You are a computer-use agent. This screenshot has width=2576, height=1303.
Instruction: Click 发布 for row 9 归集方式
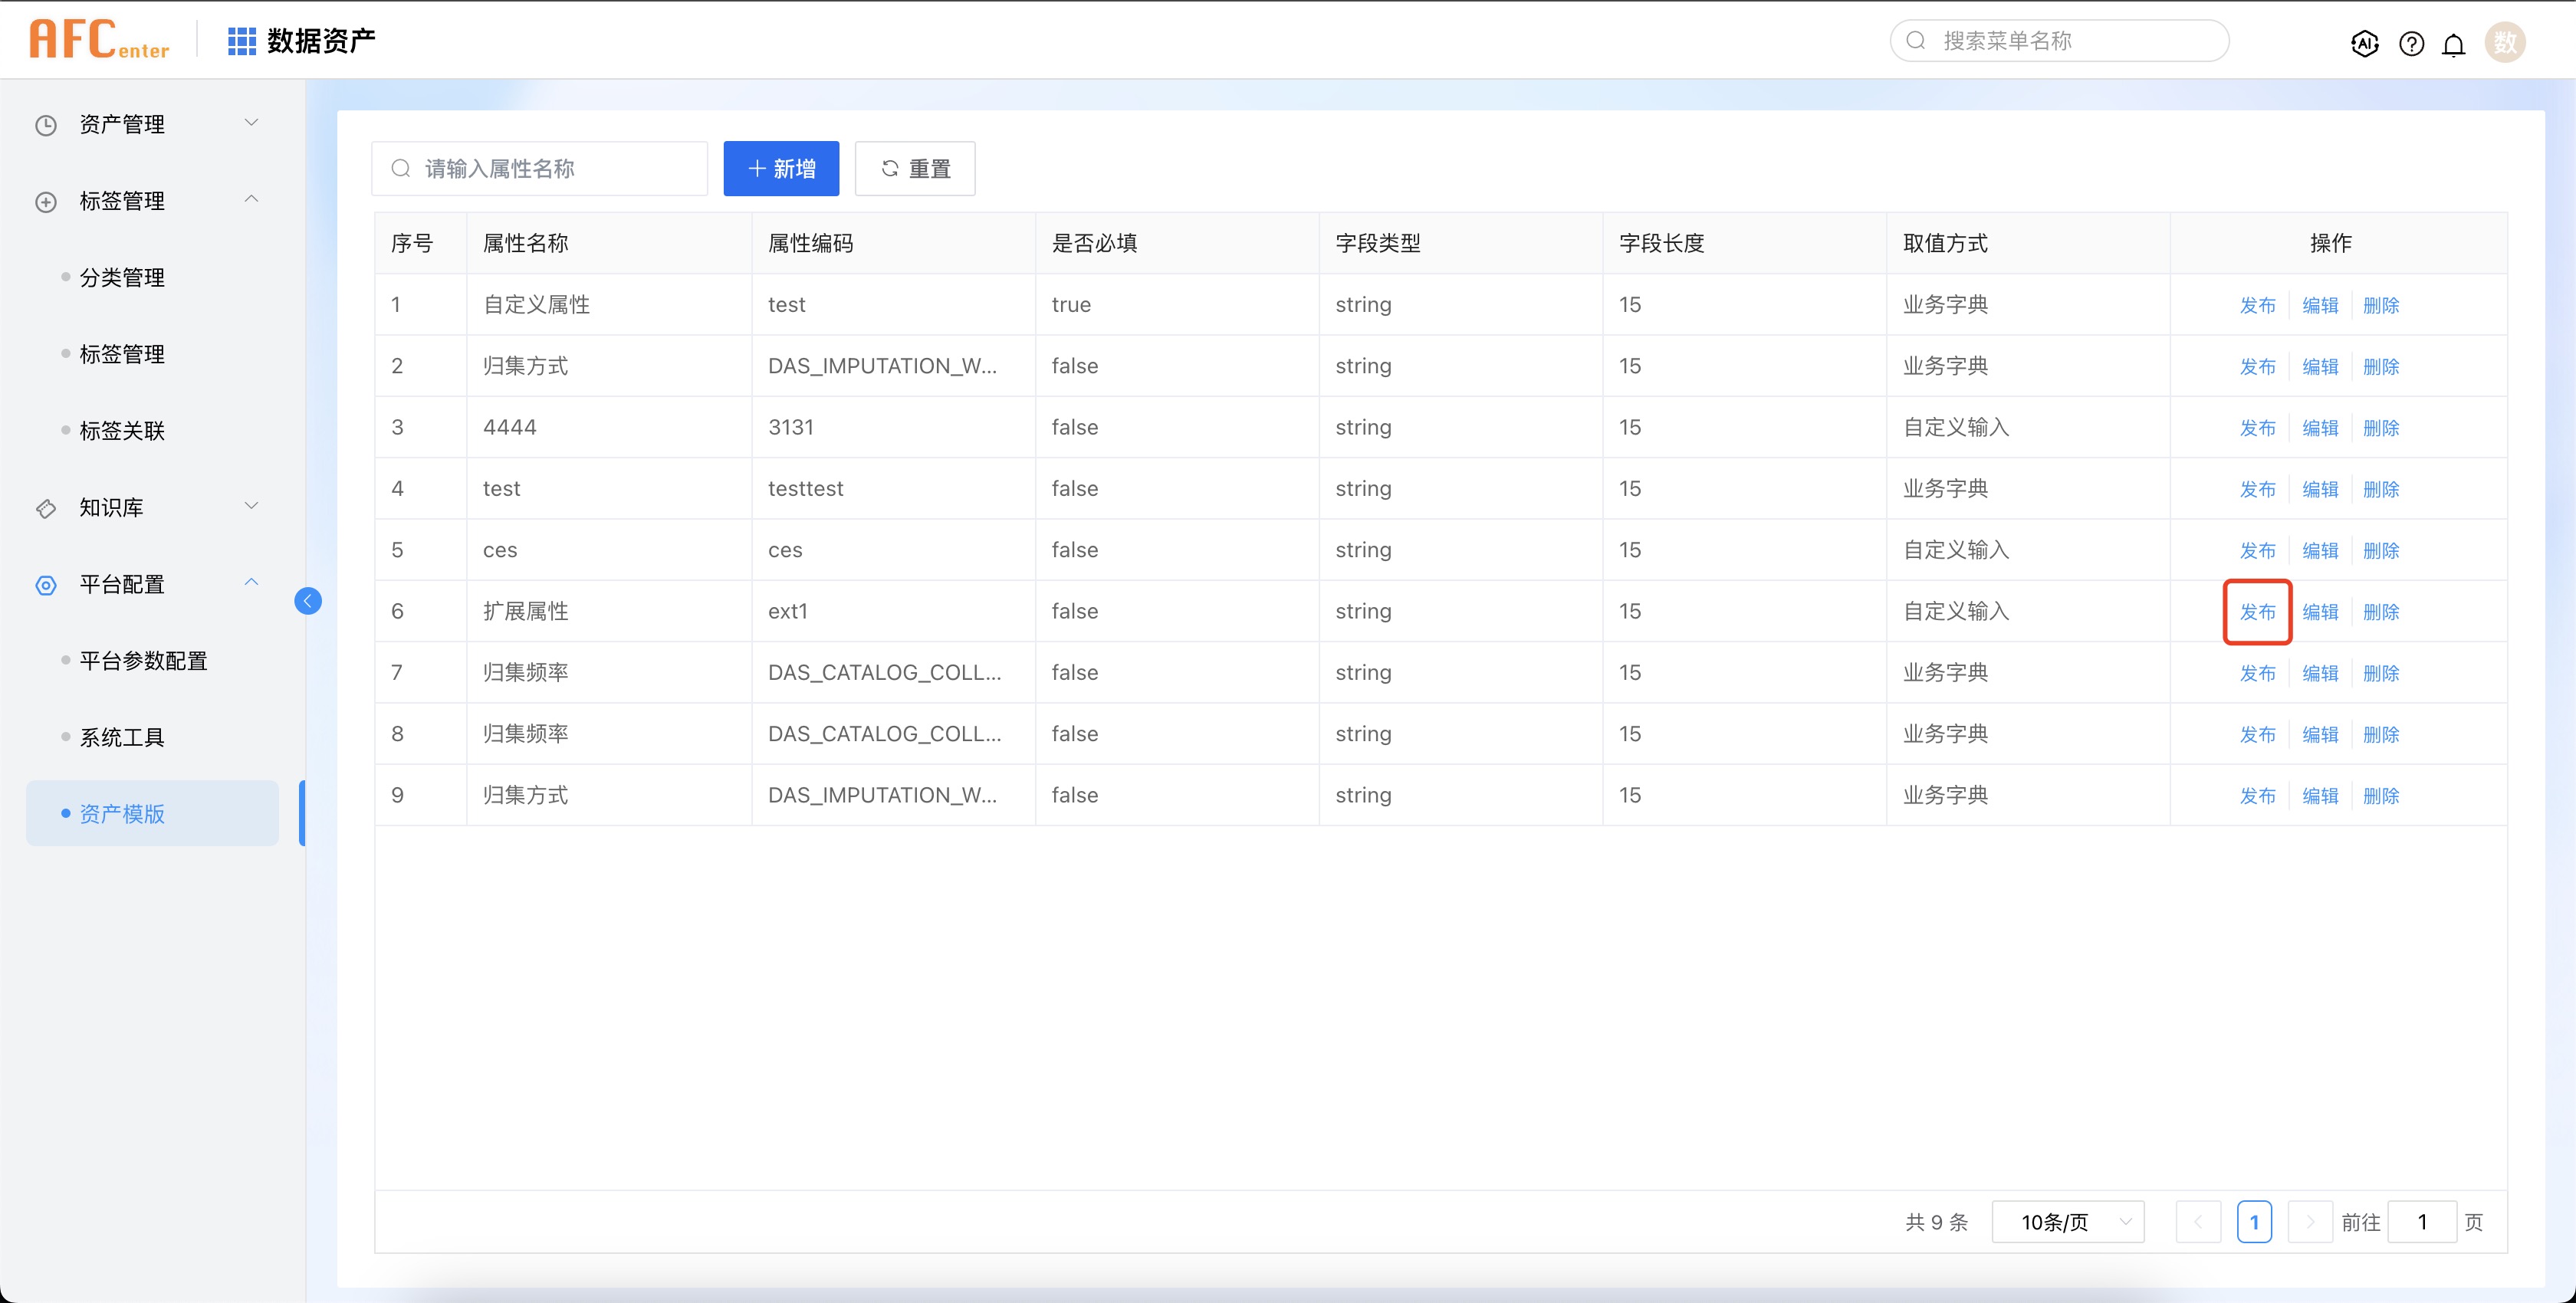click(x=2257, y=796)
